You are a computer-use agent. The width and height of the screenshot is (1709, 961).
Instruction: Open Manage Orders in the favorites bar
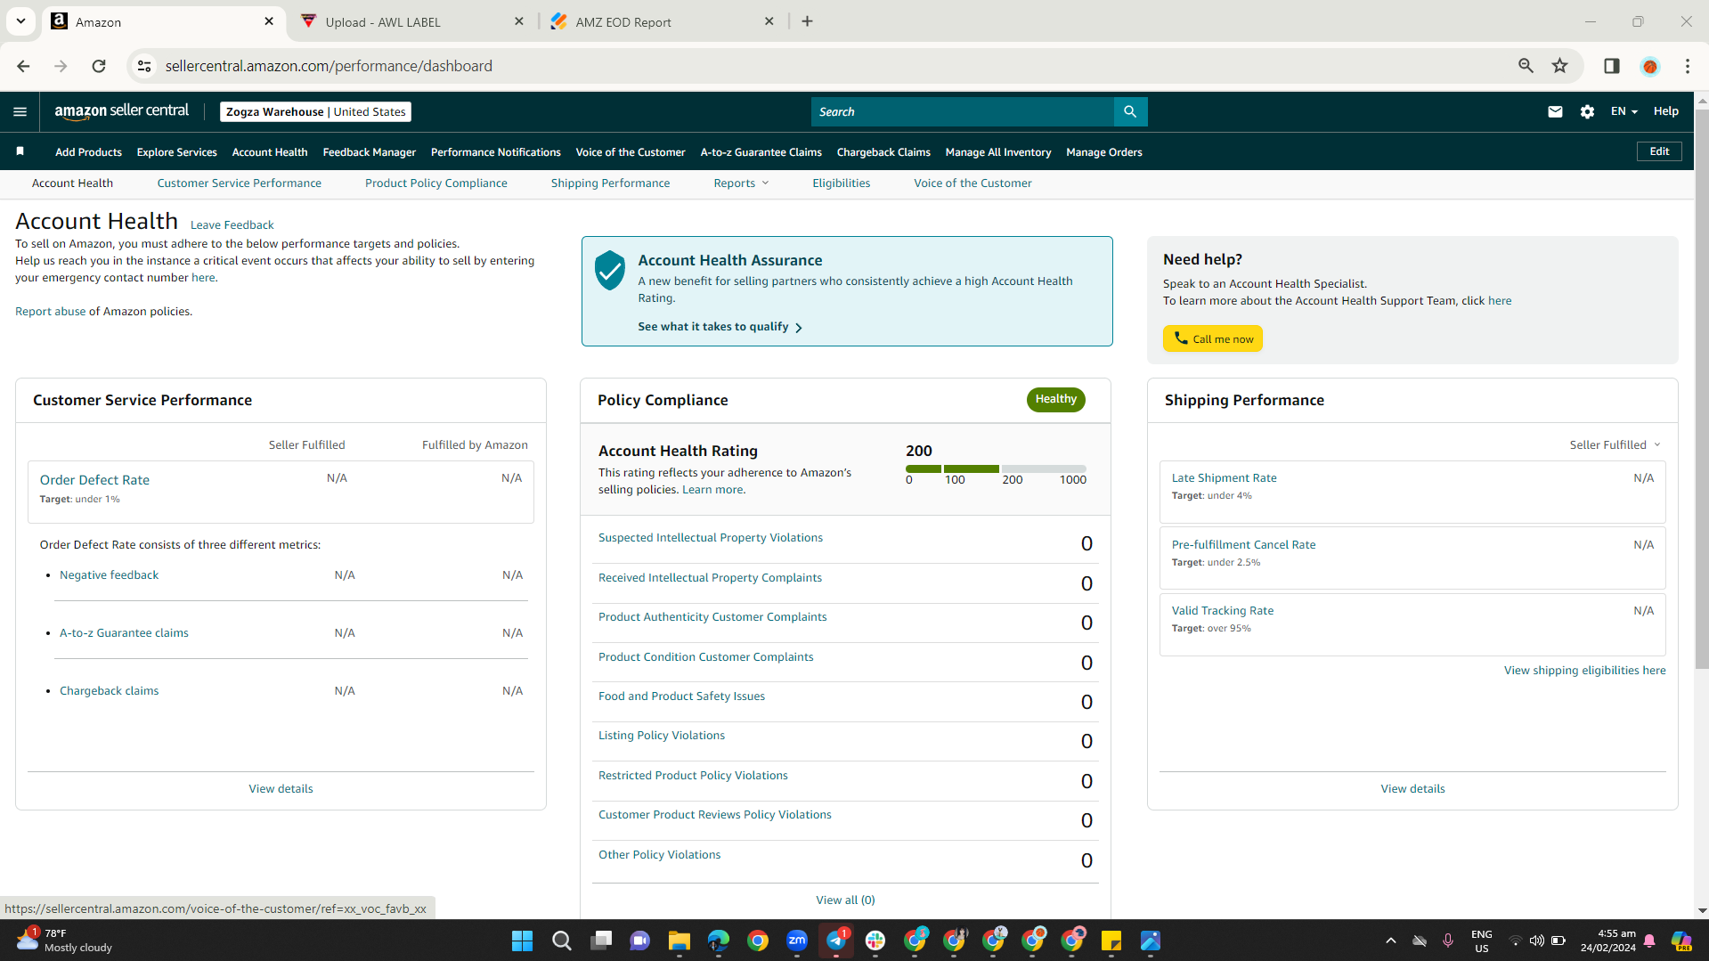[x=1103, y=152]
